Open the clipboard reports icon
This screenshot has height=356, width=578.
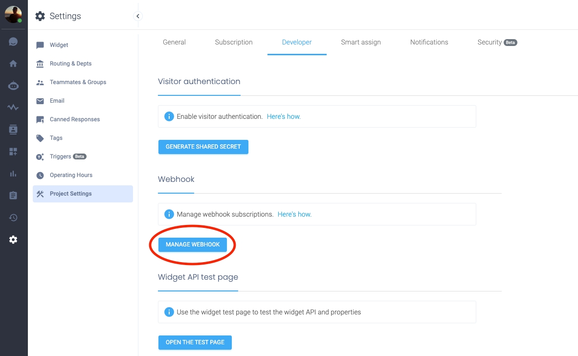tap(13, 195)
